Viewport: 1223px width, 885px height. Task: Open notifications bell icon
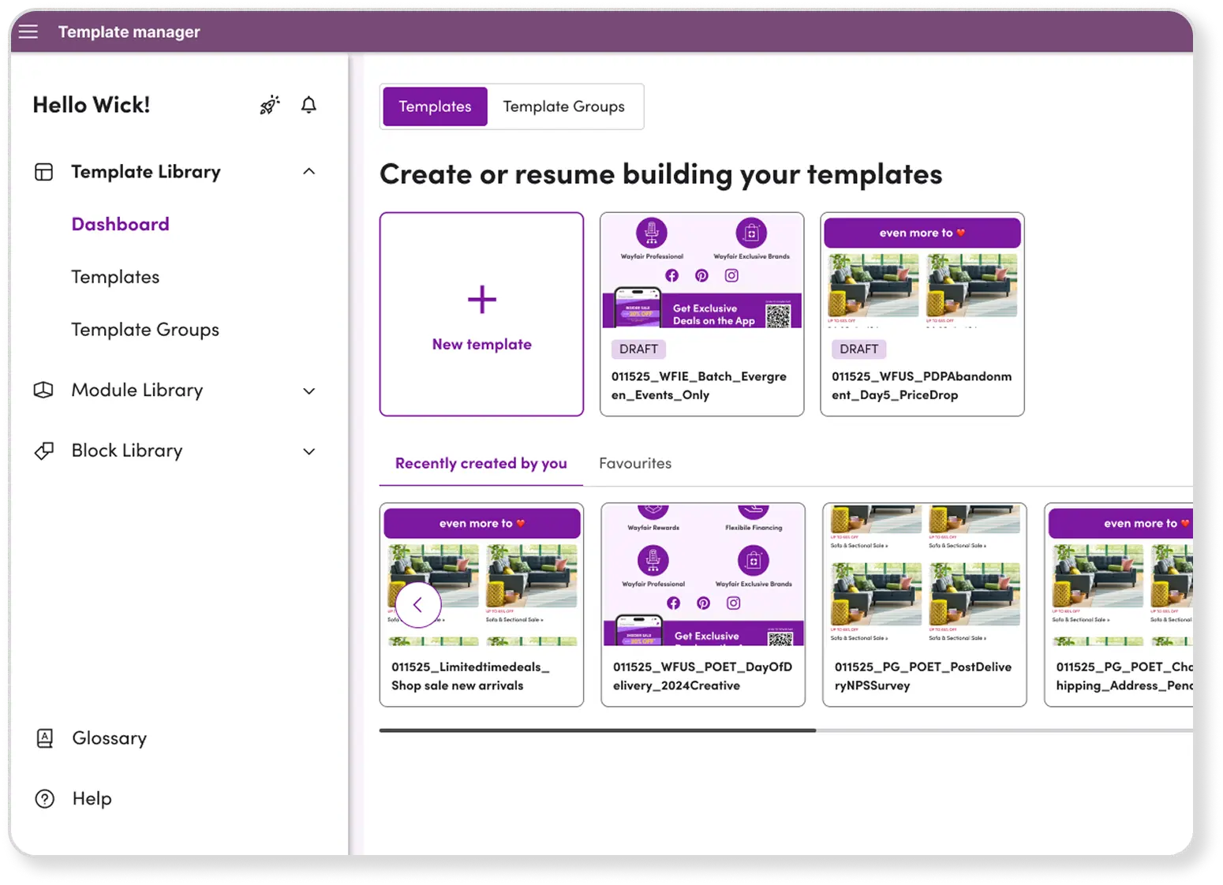(x=309, y=105)
